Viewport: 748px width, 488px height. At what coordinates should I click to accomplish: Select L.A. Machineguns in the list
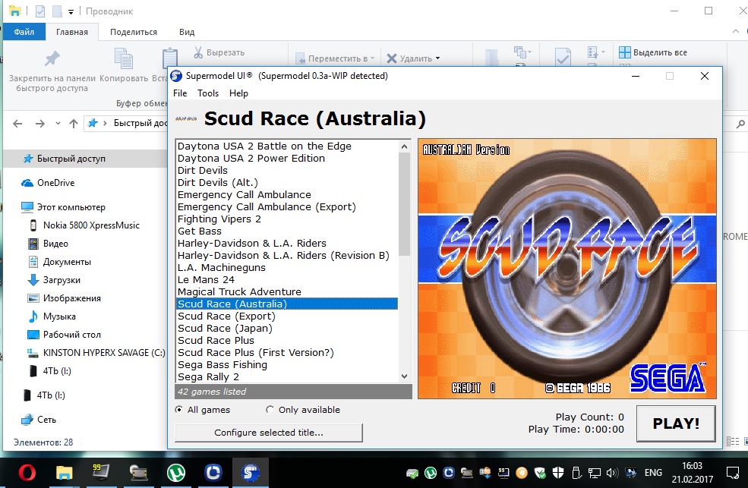(x=287, y=267)
